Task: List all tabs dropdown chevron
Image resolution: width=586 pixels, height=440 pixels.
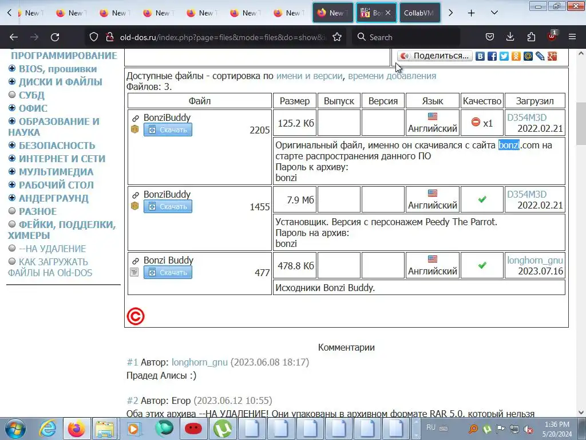Action: pos(494,13)
